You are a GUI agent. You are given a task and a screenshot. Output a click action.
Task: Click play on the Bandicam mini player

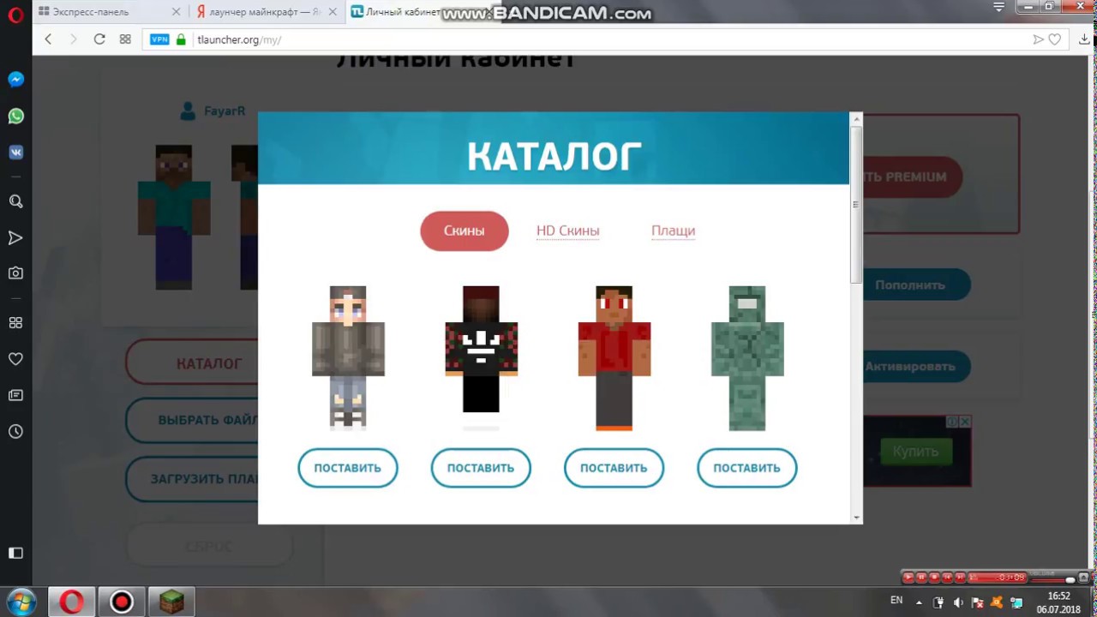908,578
